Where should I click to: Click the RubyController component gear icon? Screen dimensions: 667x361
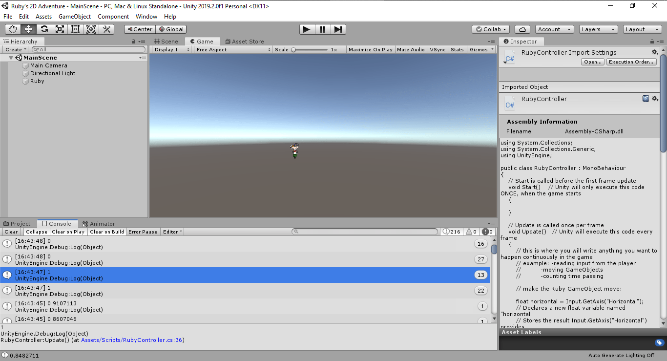[655, 99]
